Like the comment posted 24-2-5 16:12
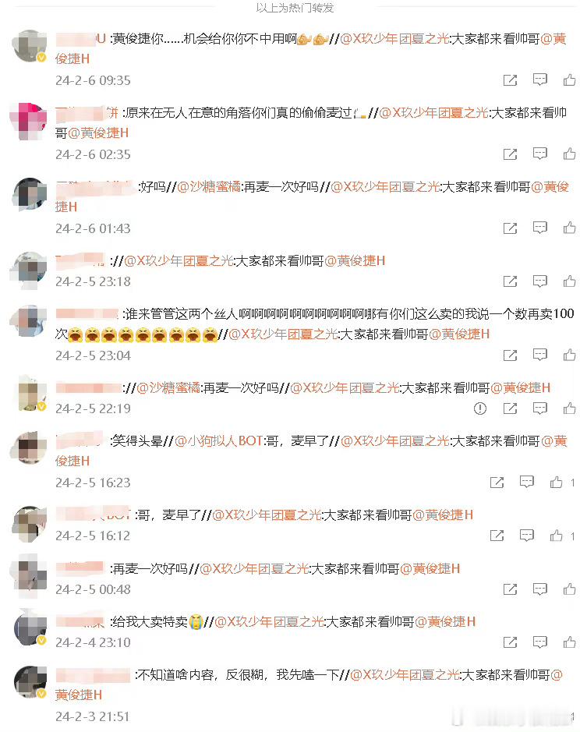The image size is (580, 732). click(556, 536)
